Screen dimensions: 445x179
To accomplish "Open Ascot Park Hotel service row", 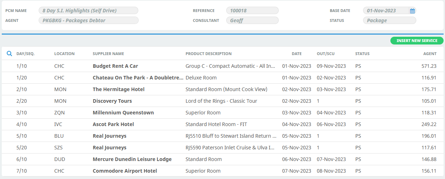I will (x=223, y=124).
